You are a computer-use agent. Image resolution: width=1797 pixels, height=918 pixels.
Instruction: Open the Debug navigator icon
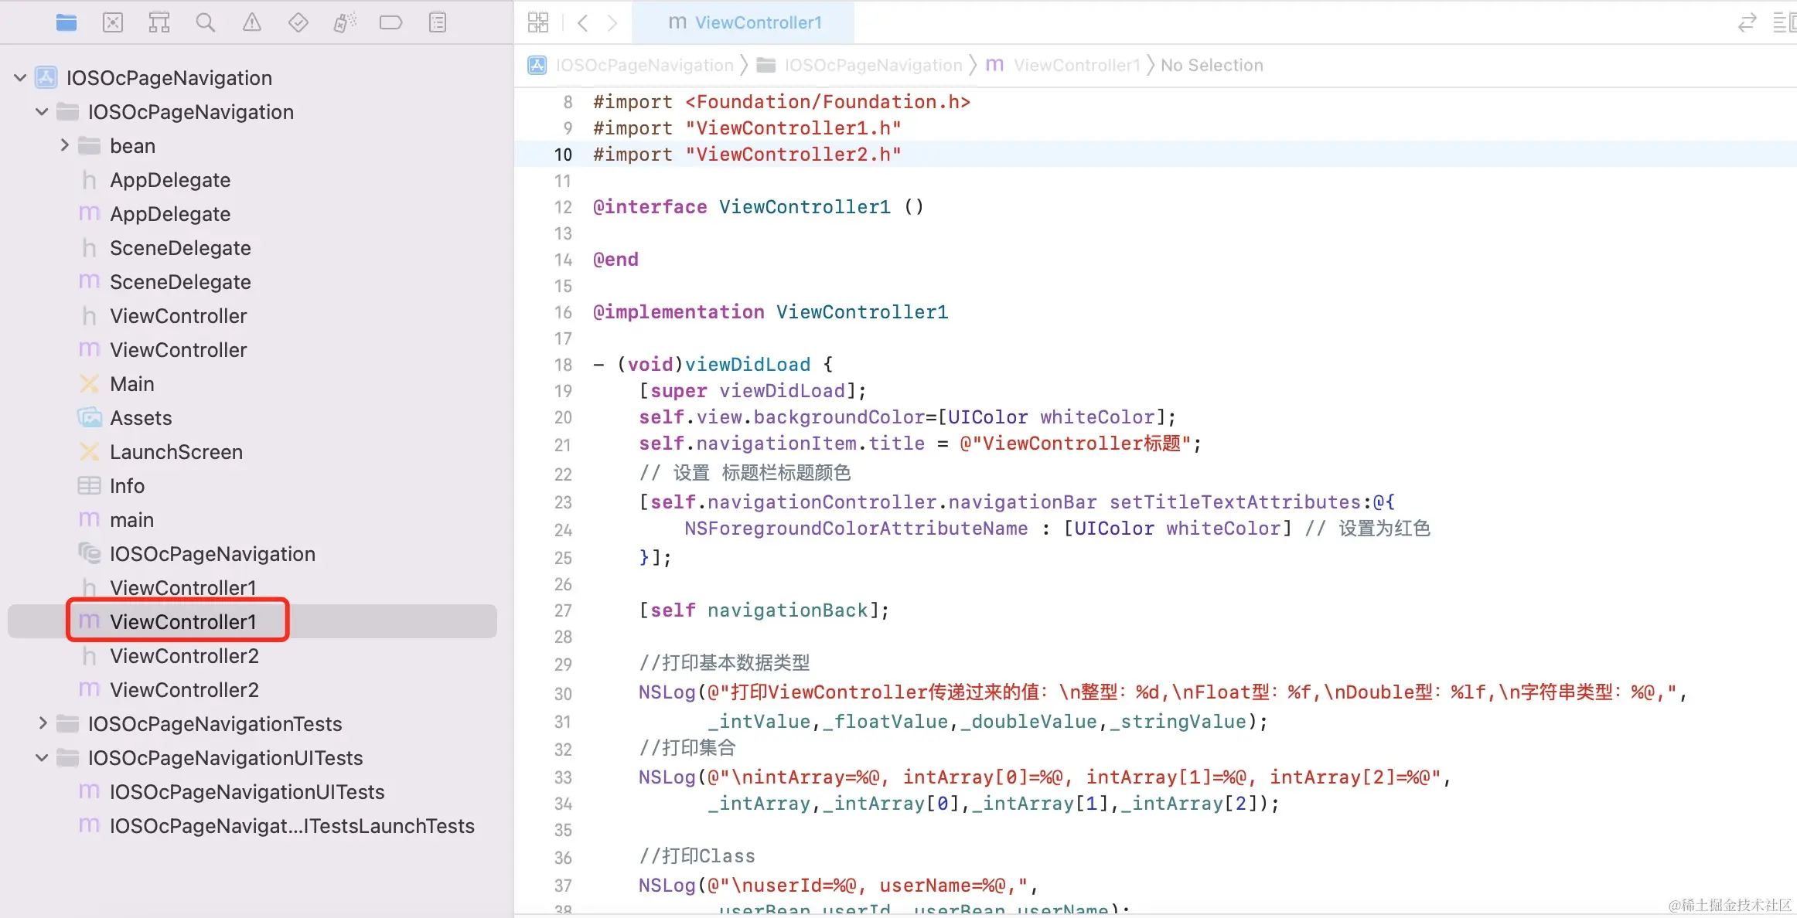[x=345, y=22]
